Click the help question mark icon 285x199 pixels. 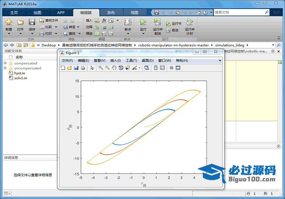click(205, 12)
